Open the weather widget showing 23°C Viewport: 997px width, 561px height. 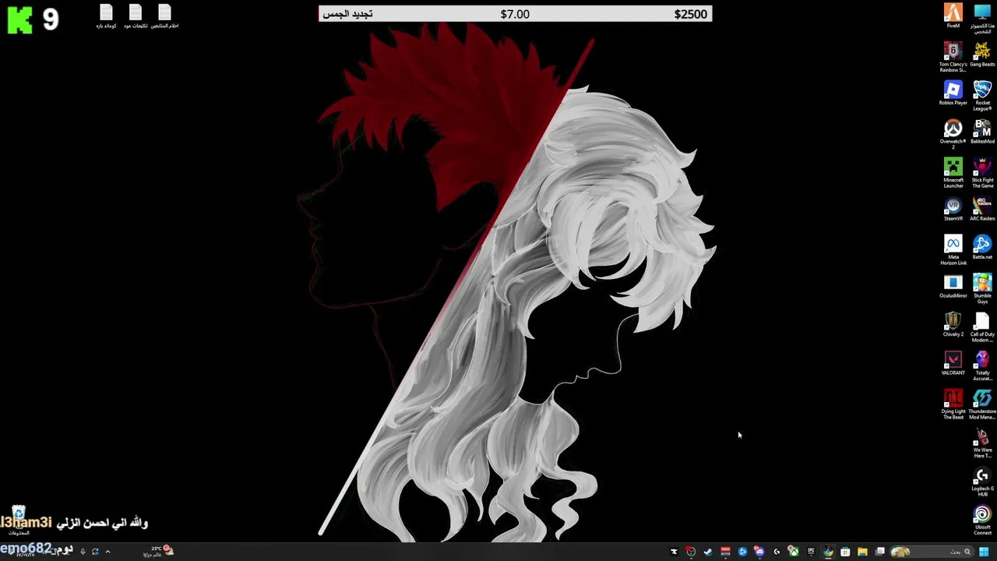pos(160,552)
